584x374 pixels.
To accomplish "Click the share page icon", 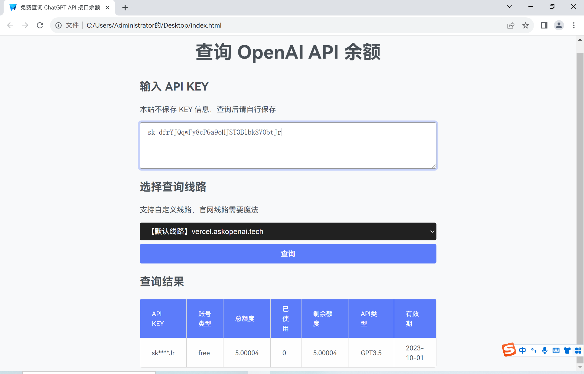I will pos(511,25).
